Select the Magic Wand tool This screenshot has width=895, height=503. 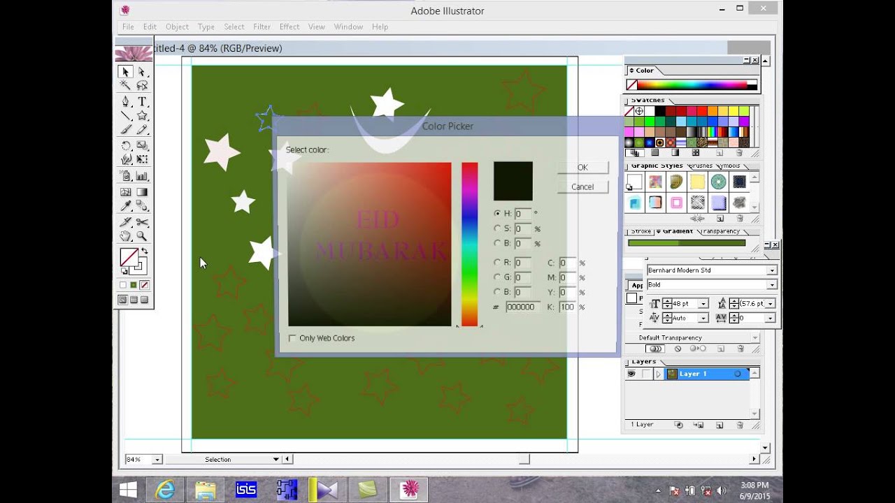[125, 85]
